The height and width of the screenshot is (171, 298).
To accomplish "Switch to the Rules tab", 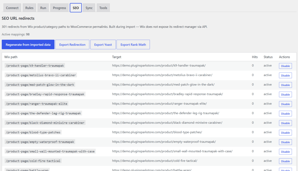I will click(29, 8).
